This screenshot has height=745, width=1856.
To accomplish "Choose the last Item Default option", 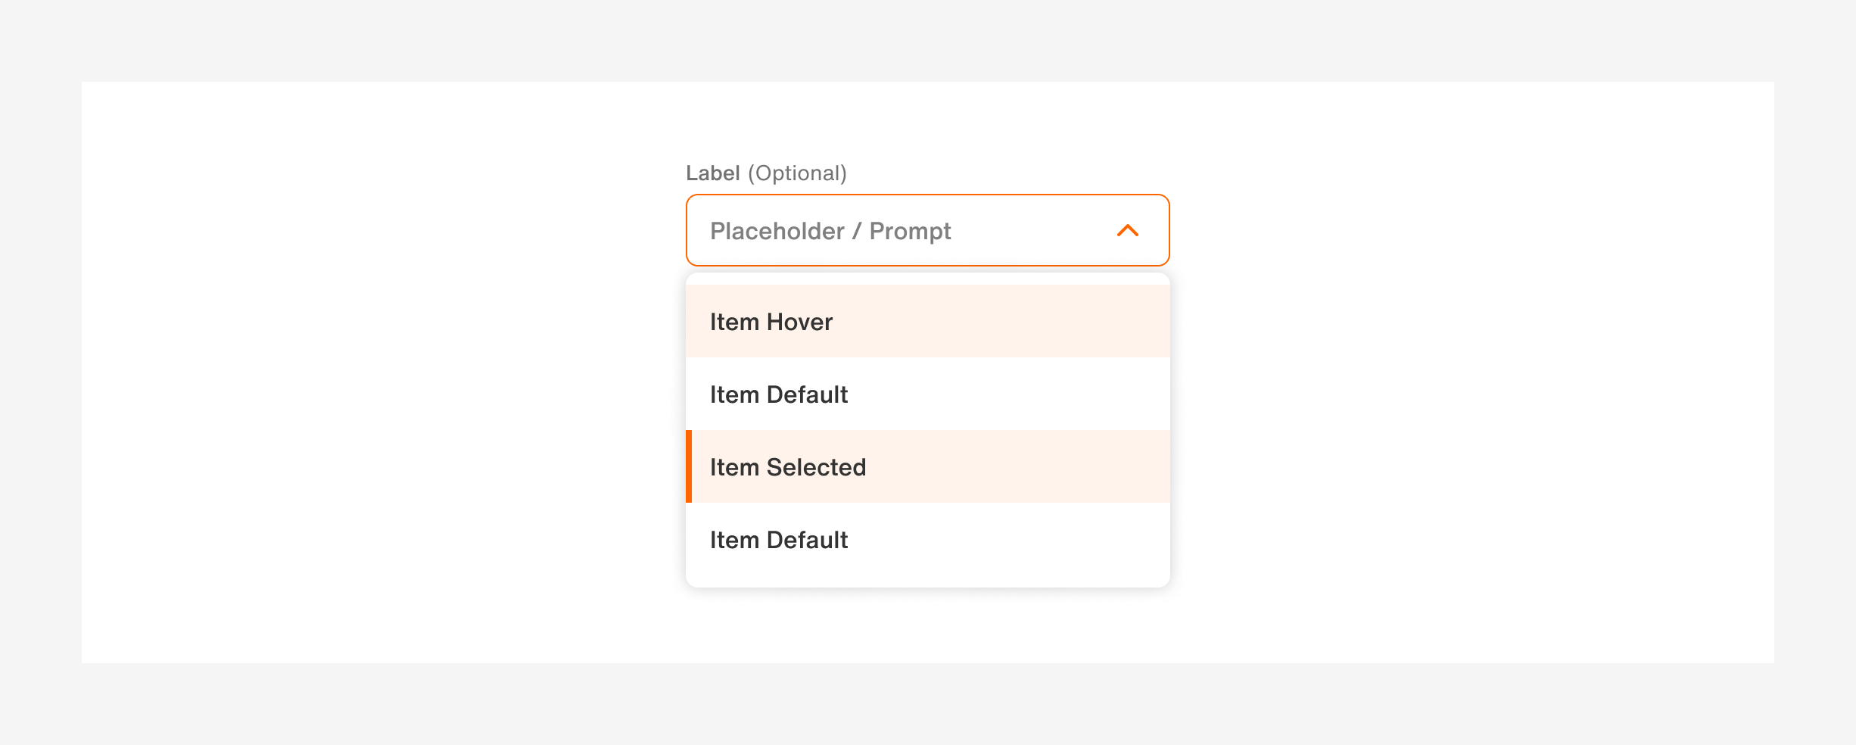I will point(779,540).
